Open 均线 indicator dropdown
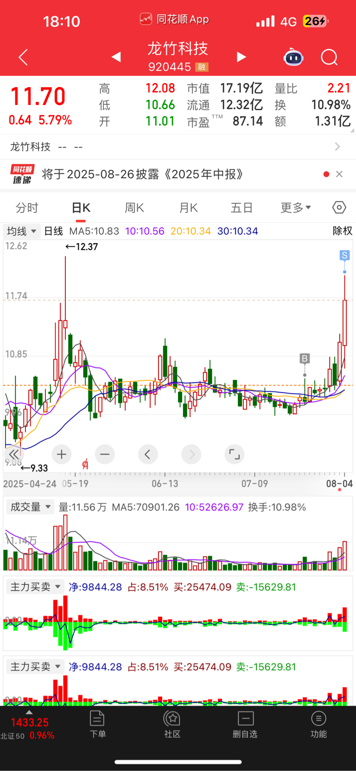Image resolution: width=356 pixels, height=771 pixels. click(21, 231)
